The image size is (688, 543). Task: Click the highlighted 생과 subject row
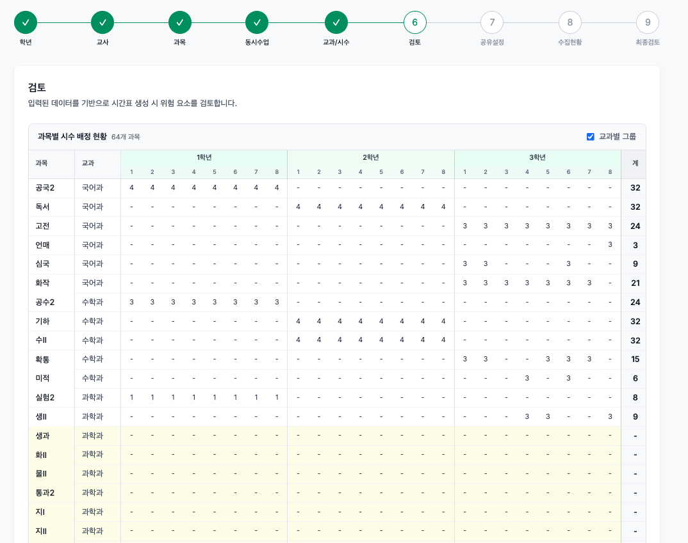tap(43, 436)
